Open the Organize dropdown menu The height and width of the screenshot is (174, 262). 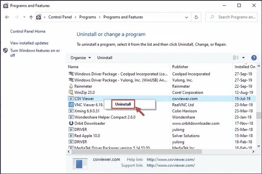pos(81,58)
